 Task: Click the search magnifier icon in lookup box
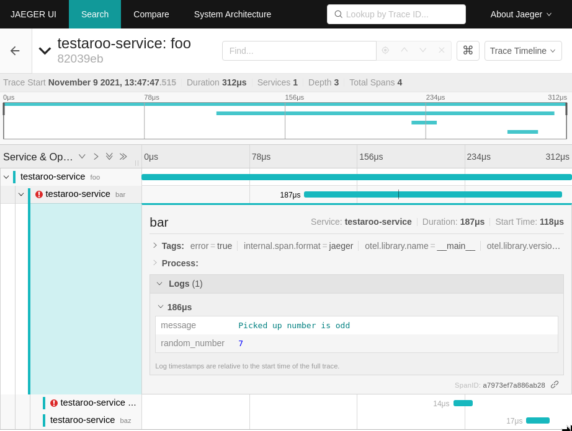pyautogui.click(x=338, y=14)
